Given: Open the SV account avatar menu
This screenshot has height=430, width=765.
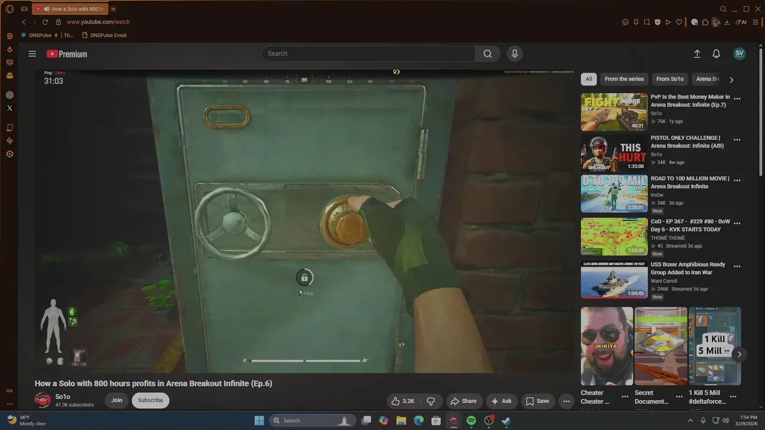Looking at the screenshot, I should tap(739, 53).
